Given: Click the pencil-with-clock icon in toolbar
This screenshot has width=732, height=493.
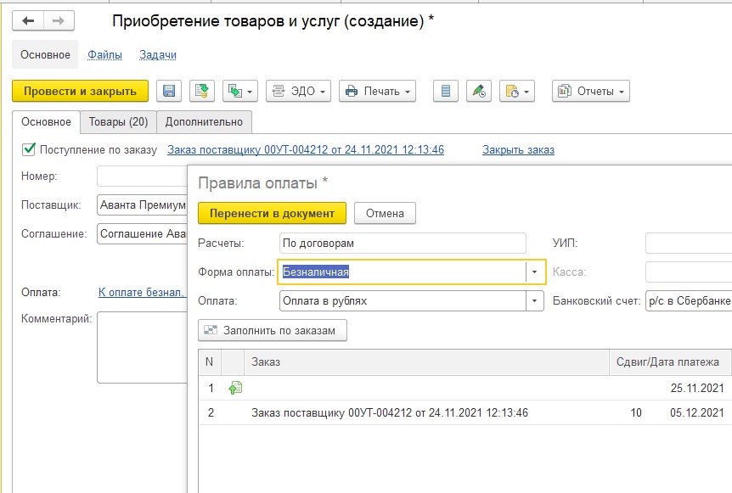Looking at the screenshot, I should pyautogui.click(x=478, y=91).
